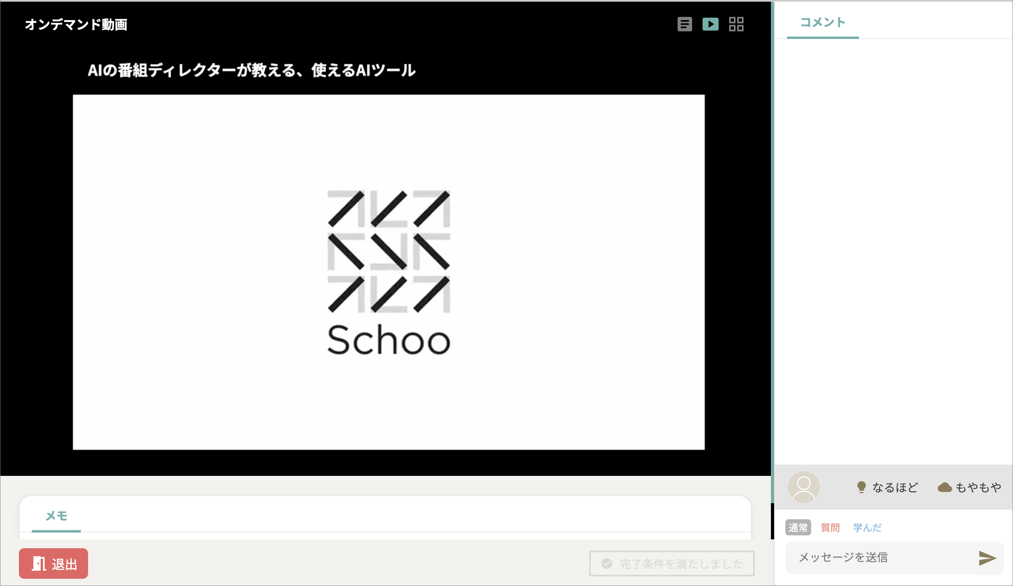Select the 通常 comment type

798,527
